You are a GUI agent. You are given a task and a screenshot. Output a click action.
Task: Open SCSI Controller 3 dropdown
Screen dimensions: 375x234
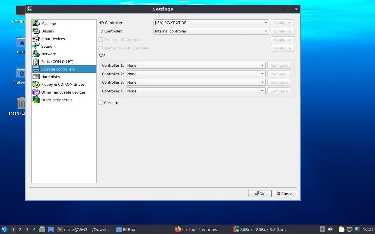point(196,82)
